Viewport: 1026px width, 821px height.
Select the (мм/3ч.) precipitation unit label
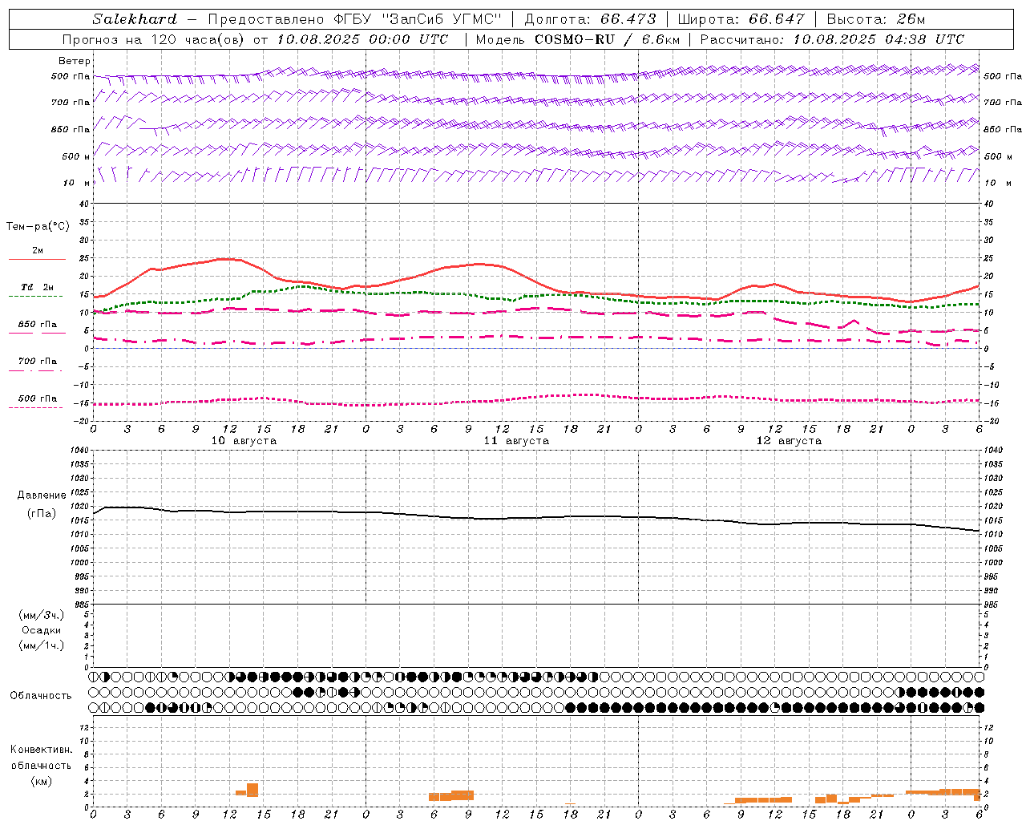(42, 615)
